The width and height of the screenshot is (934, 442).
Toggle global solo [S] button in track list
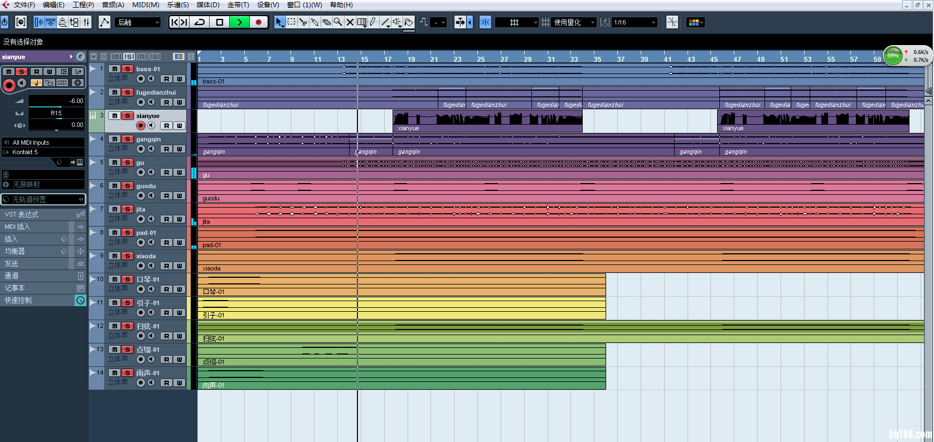click(129, 57)
